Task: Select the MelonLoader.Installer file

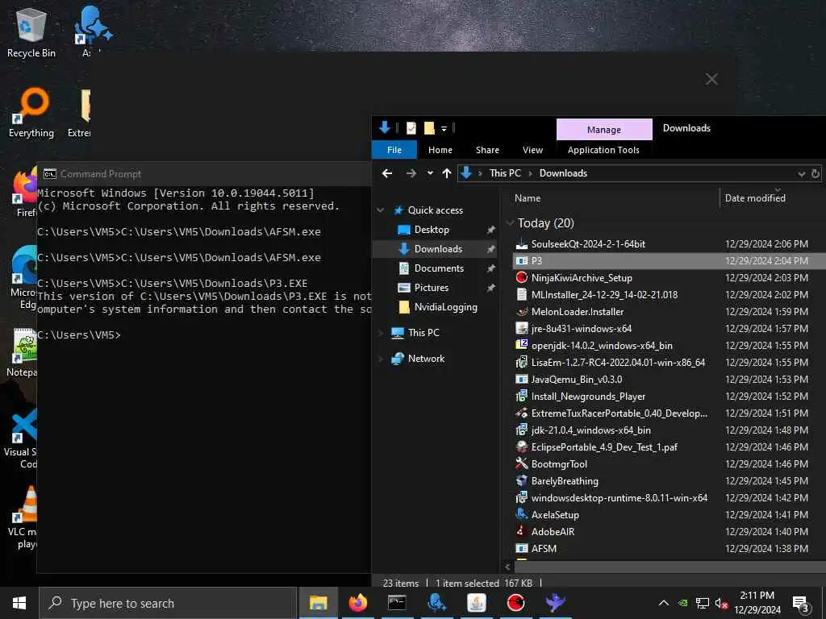Action: (577, 312)
